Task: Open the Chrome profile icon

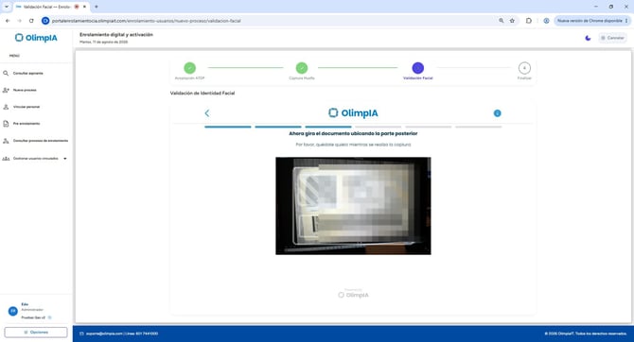Action: click(546, 21)
